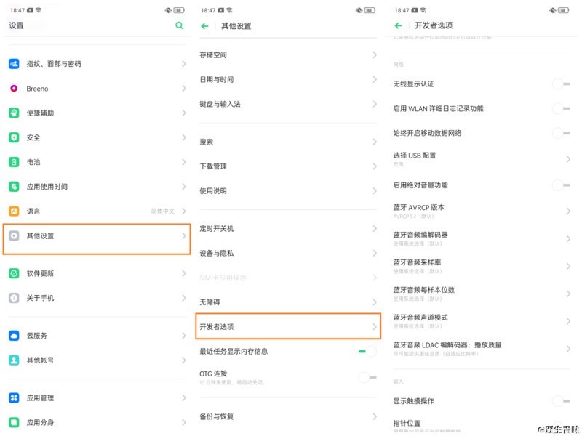Toggle 无线显示认证 switch
The image size is (582, 436).
561,84
